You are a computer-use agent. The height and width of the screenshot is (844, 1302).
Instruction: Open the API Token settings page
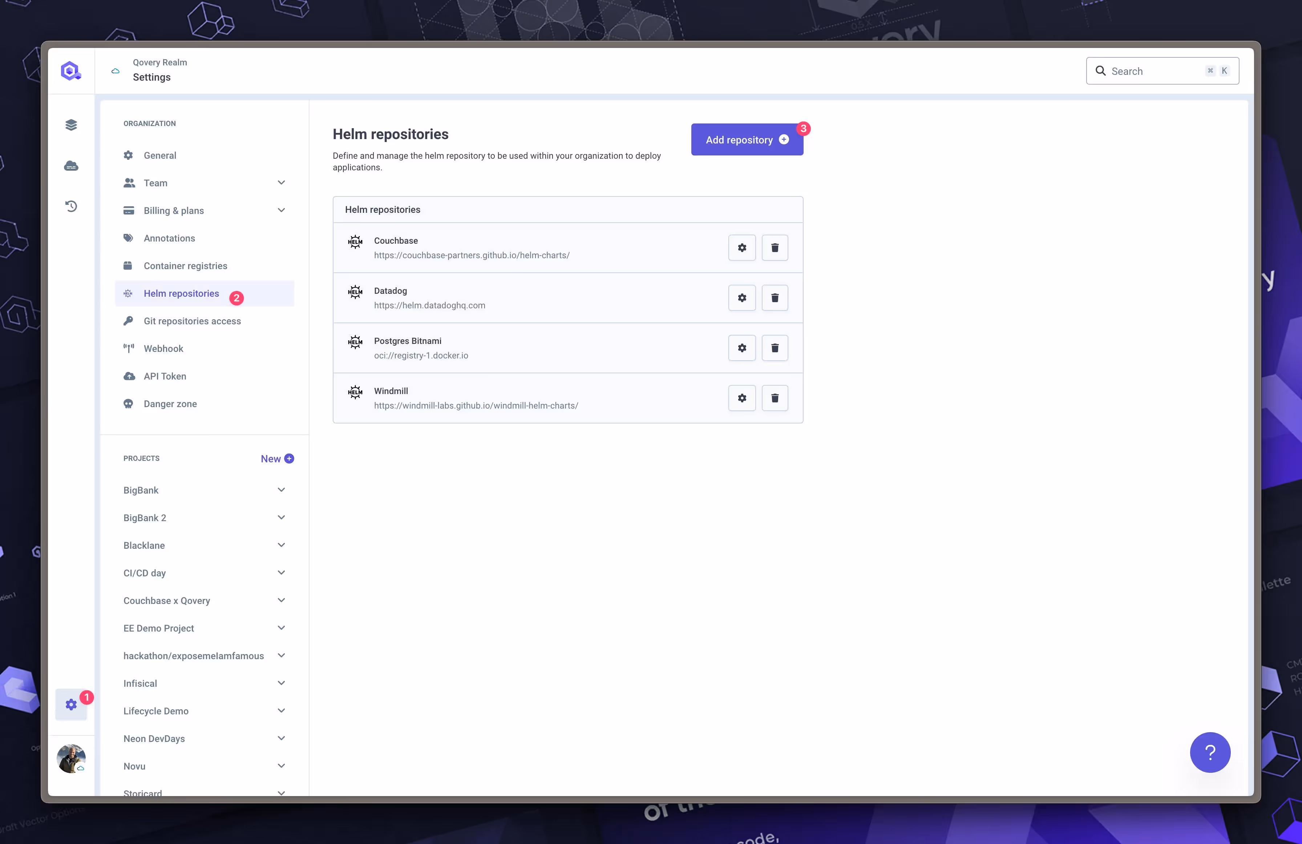coord(205,376)
